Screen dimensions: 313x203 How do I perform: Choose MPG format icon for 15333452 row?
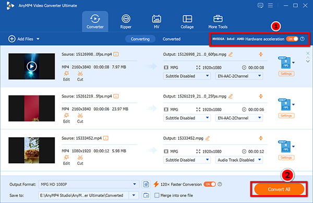[284, 146]
